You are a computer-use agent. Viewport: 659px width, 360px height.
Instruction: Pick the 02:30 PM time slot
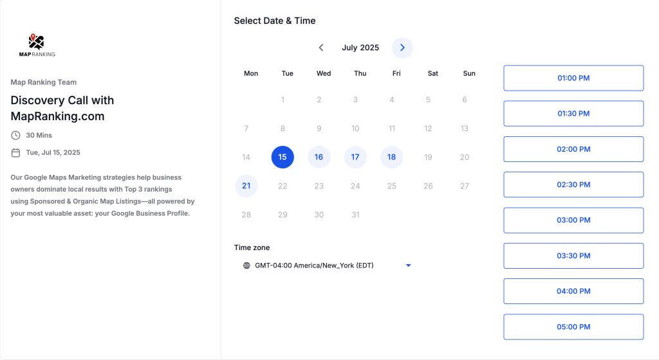[x=573, y=184]
